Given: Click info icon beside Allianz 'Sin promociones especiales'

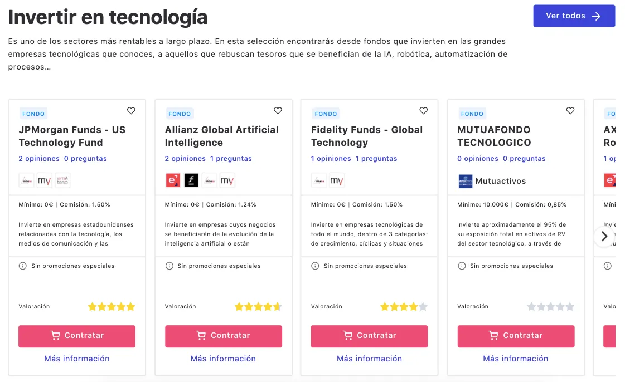Looking at the screenshot, I should pyautogui.click(x=169, y=266).
